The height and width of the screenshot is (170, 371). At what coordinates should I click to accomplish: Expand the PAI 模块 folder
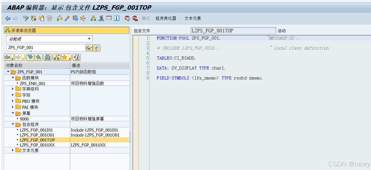(13, 107)
